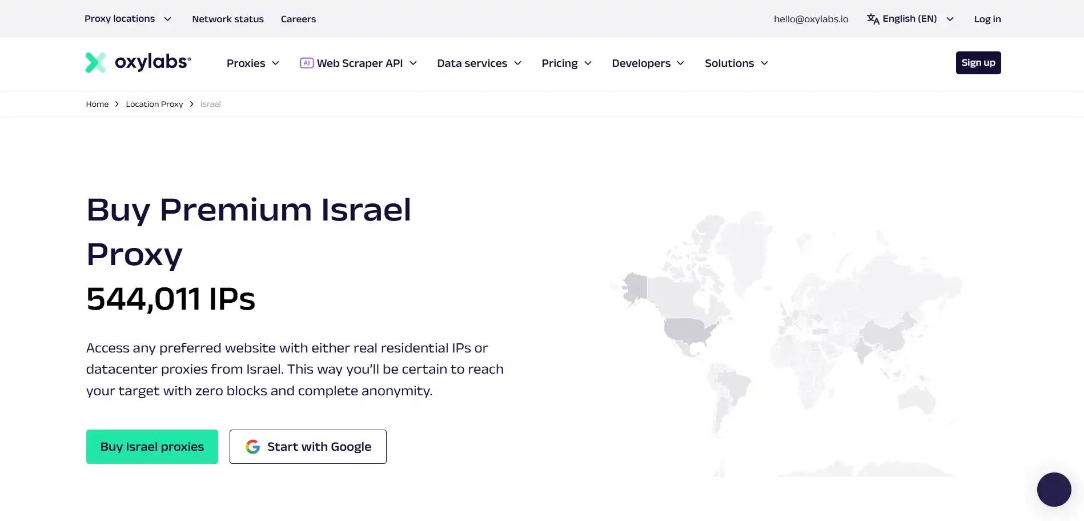This screenshot has height=521, width=1084.
Task: Expand the Data services chevron
Action: (x=518, y=63)
